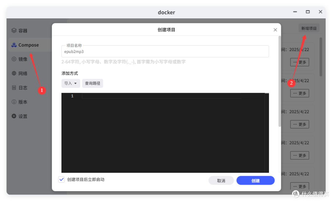Image resolution: width=332 pixels, height=201 pixels.
Task: Click the 容器 containers layers icon
Action: [x=14, y=31]
